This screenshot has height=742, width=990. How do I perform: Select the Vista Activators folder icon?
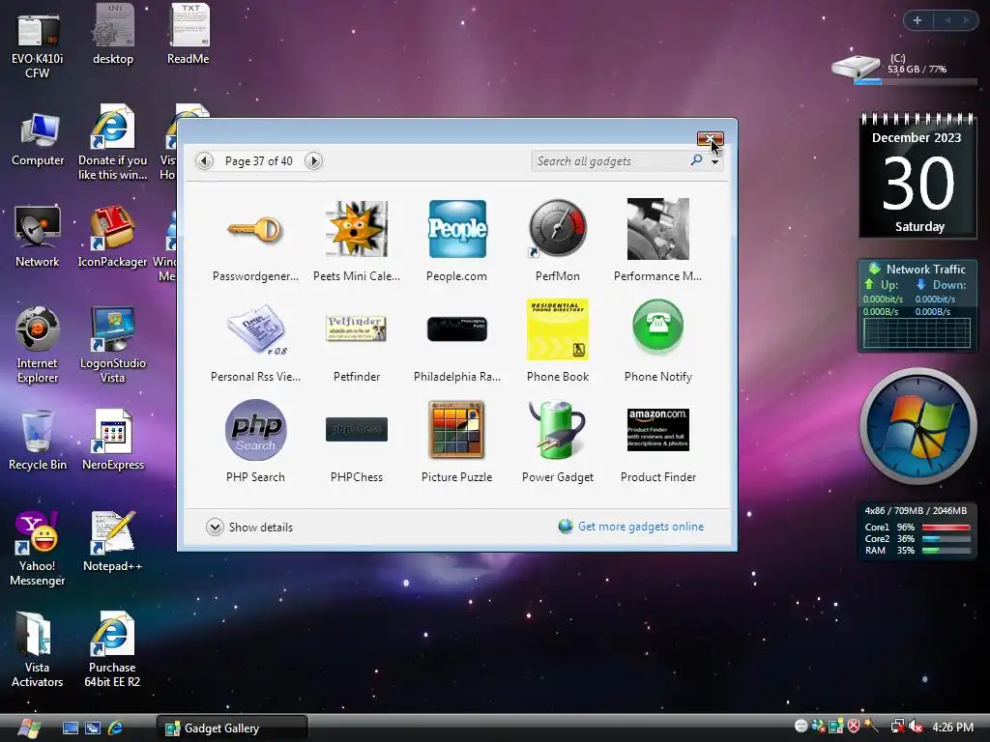pos(38,650)
